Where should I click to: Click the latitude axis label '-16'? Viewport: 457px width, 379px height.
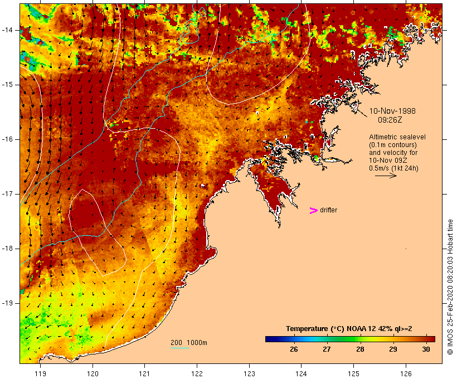click(7, 139)
